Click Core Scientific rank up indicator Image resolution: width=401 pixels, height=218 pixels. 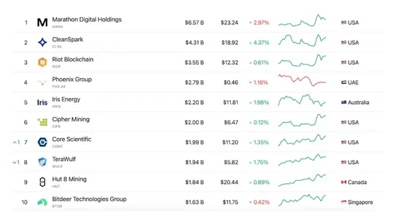pos(17,142)
